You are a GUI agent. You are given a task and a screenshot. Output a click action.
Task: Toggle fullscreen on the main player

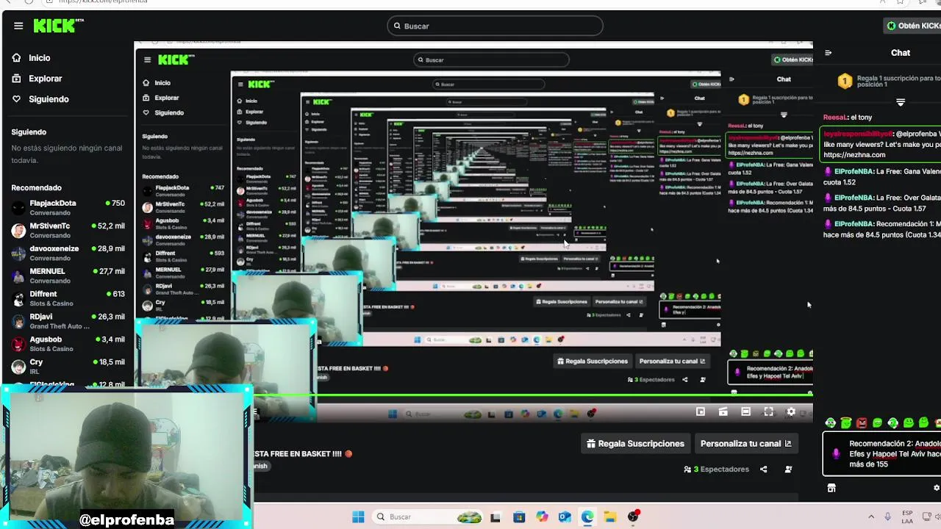point(768,412)
